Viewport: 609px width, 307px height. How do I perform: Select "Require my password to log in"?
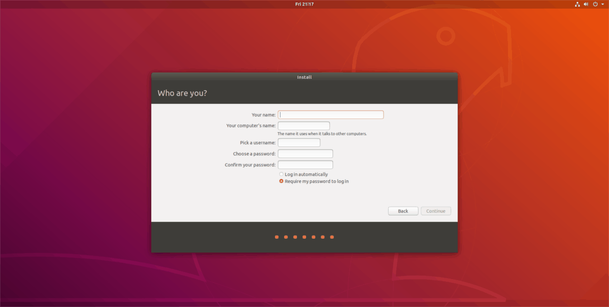pos(281,181)
